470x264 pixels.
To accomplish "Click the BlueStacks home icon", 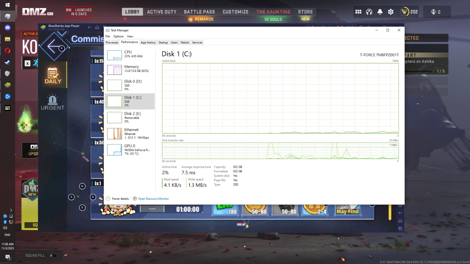I will [97, 27].
